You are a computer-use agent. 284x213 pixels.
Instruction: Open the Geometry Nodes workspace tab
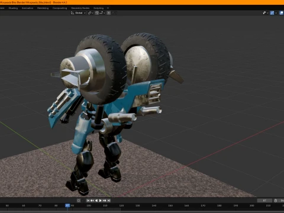(x=80, y=8)
